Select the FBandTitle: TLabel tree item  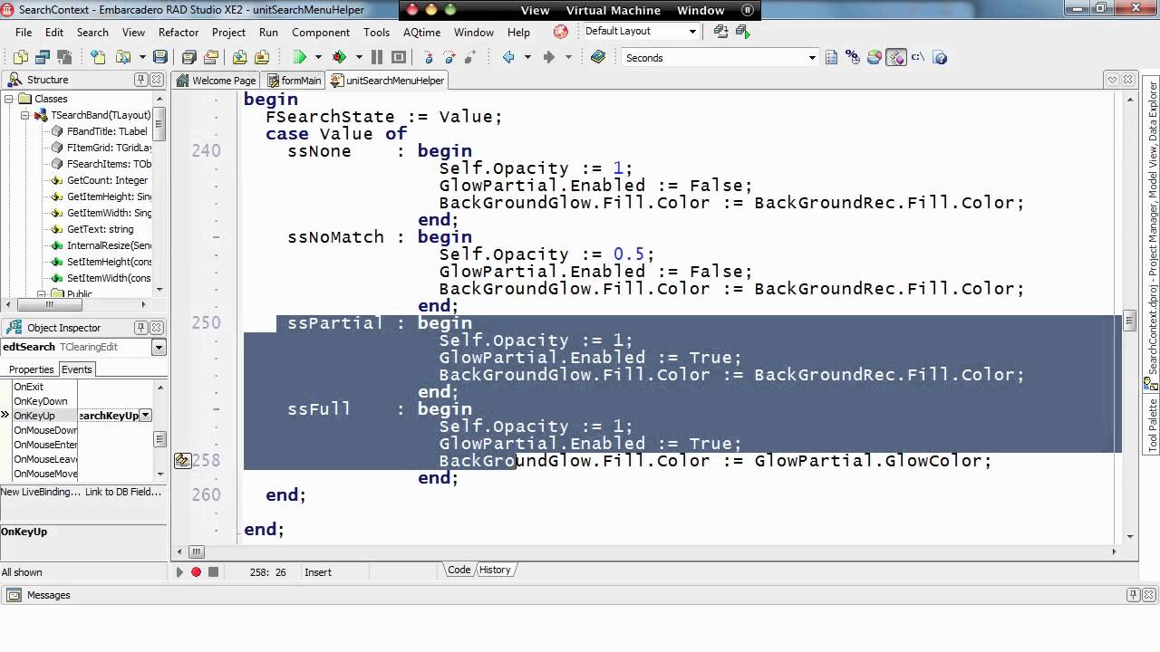[107, 131]
